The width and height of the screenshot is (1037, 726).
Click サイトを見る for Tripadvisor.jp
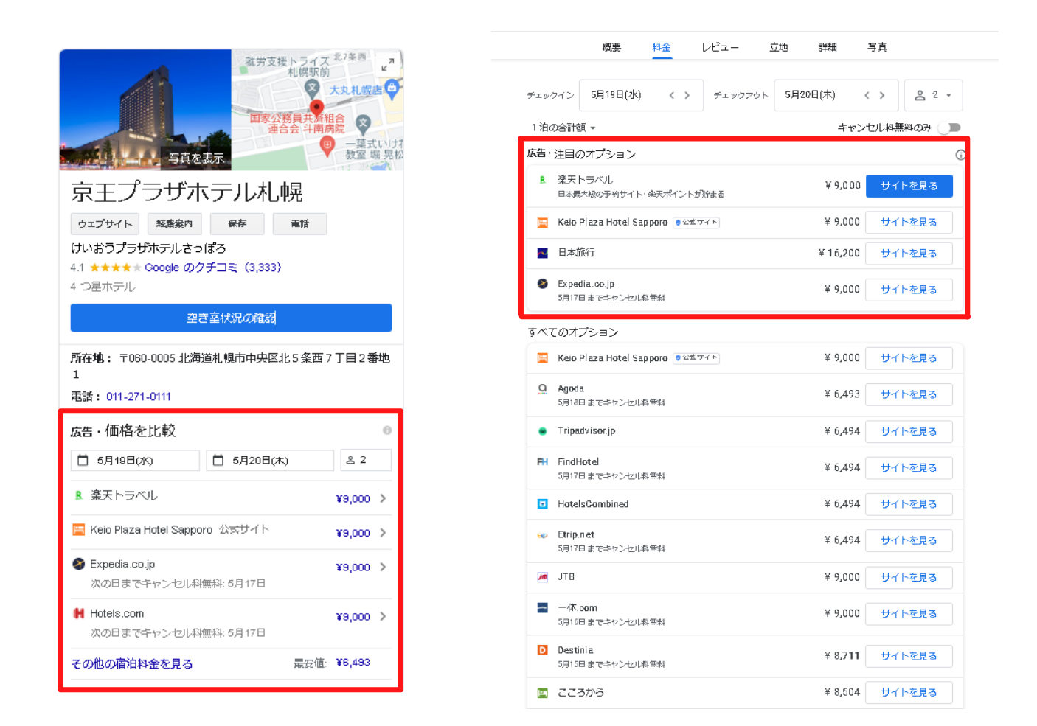coord(909,431)
